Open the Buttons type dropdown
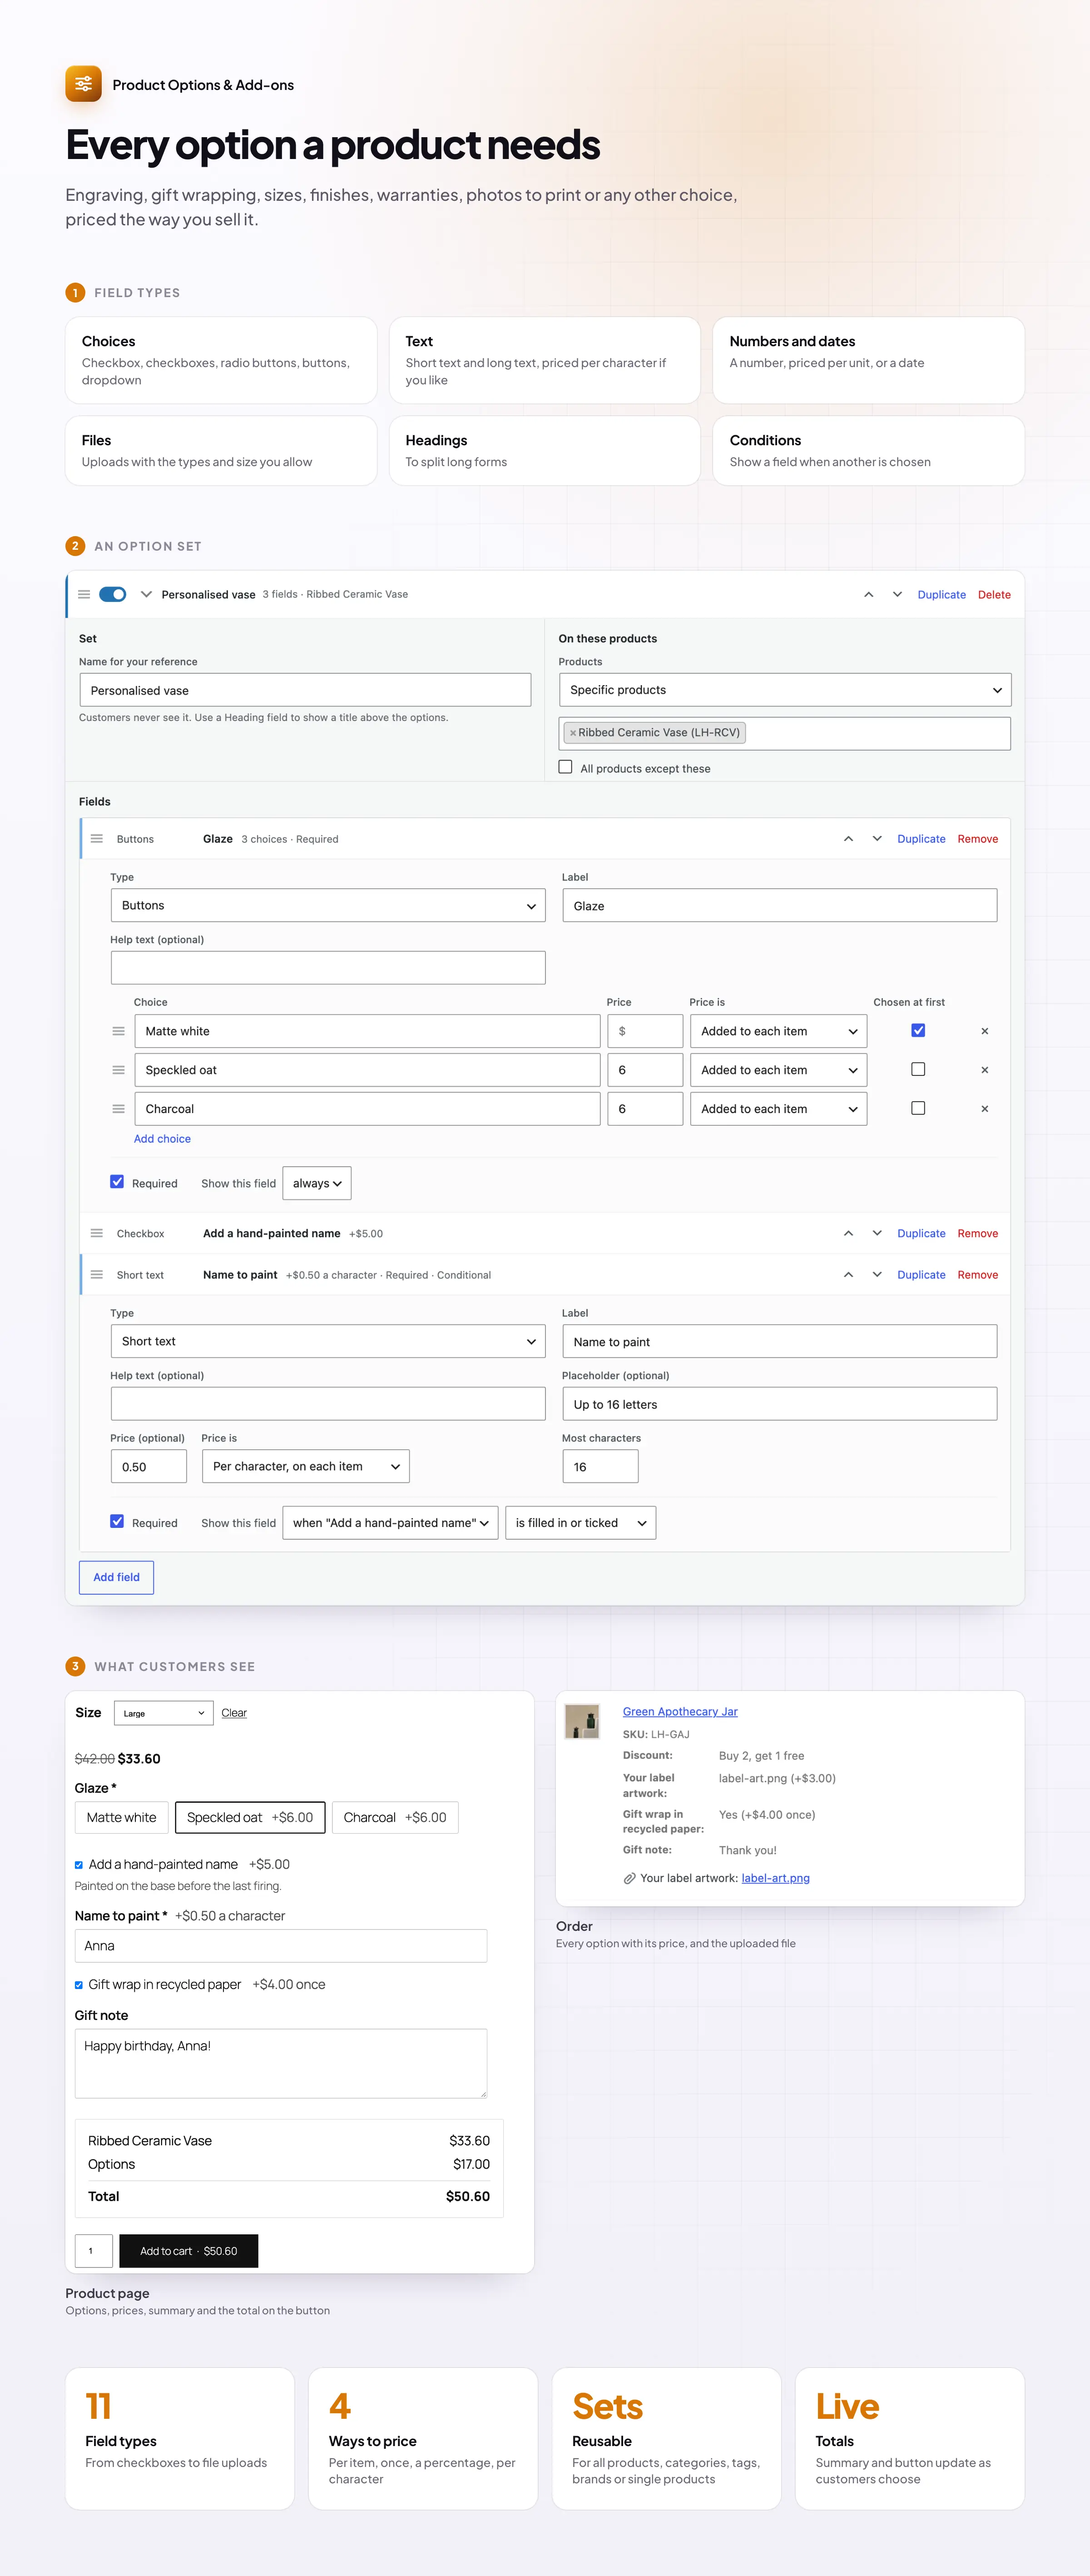The image size is (1090, 2576). [x=328, y=906]
